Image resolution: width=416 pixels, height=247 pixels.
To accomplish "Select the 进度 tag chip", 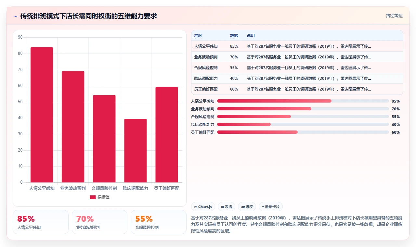I will (x=247, y=207).
